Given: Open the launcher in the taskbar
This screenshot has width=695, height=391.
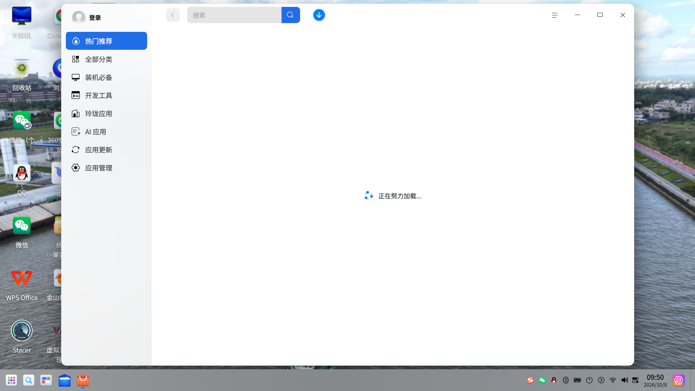Looking at the screenshot, I should point(11,380).
